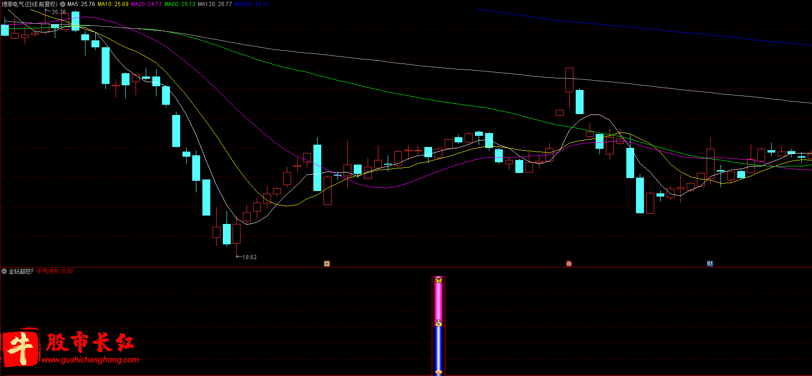Click the orange square event marker icon
The width and height of the screenshot is (812, 376).
coord(327,264)
